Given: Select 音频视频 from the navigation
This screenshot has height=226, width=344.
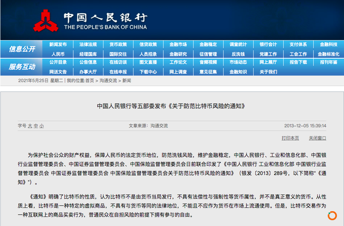Looking at the screenshot, I should [208, 62].
